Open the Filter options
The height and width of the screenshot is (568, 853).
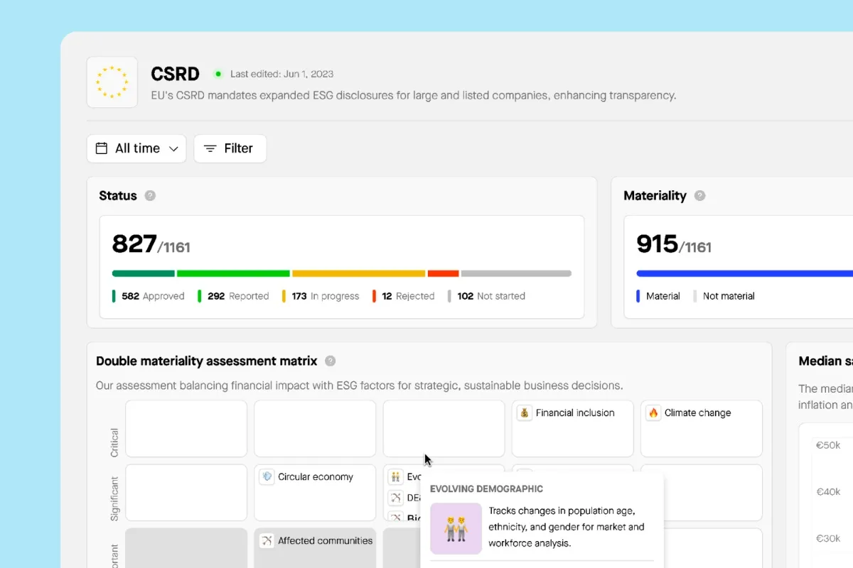(230, 148)
